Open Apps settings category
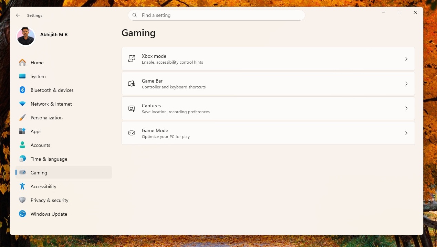 64,131
